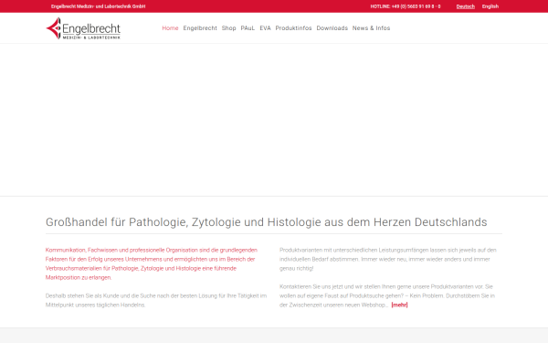This screenshot has height=343, width=548.
Task: Click paragraph starting 'Produktvarianten mit unterschiedlichen'
Action: click(x=388, y=259)
